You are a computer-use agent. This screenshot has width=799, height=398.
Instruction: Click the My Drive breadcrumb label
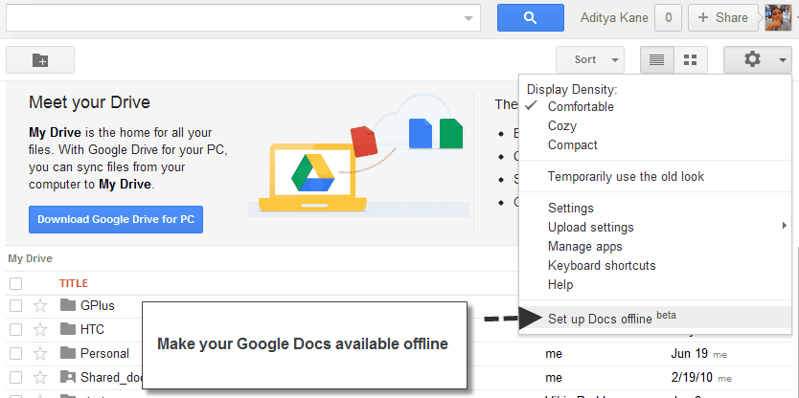(30, 258)
